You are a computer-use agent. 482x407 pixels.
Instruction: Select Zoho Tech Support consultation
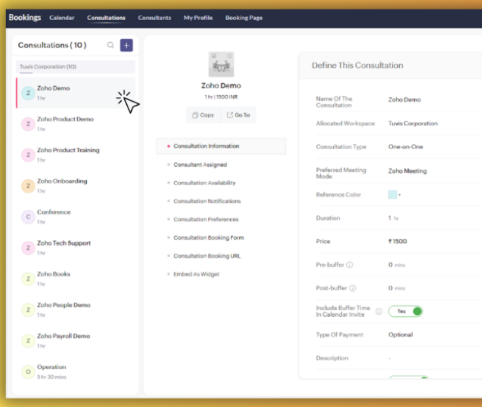(x=75, y=248)
